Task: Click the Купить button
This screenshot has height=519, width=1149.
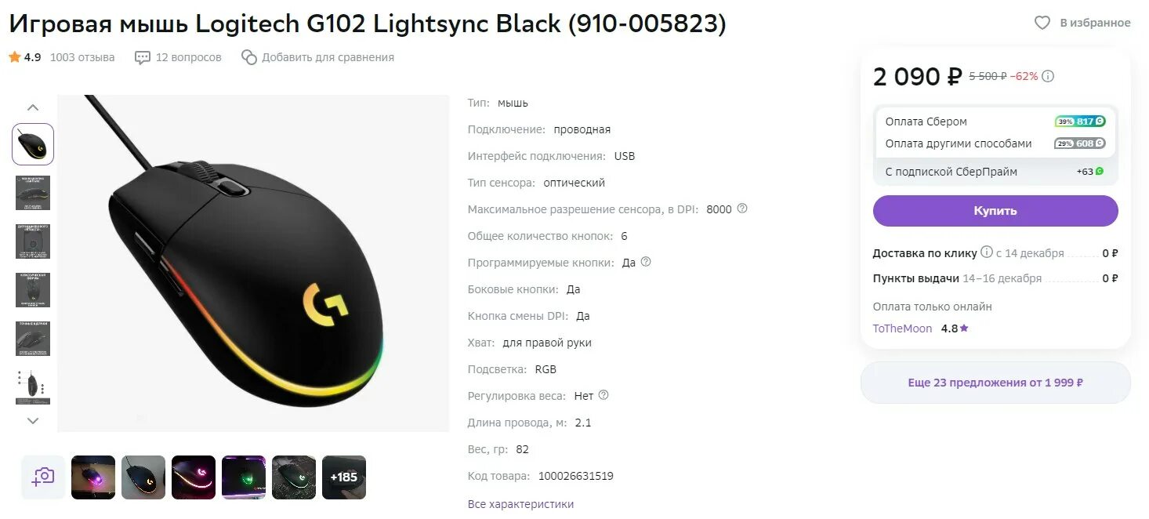Action: click(995, 211)
